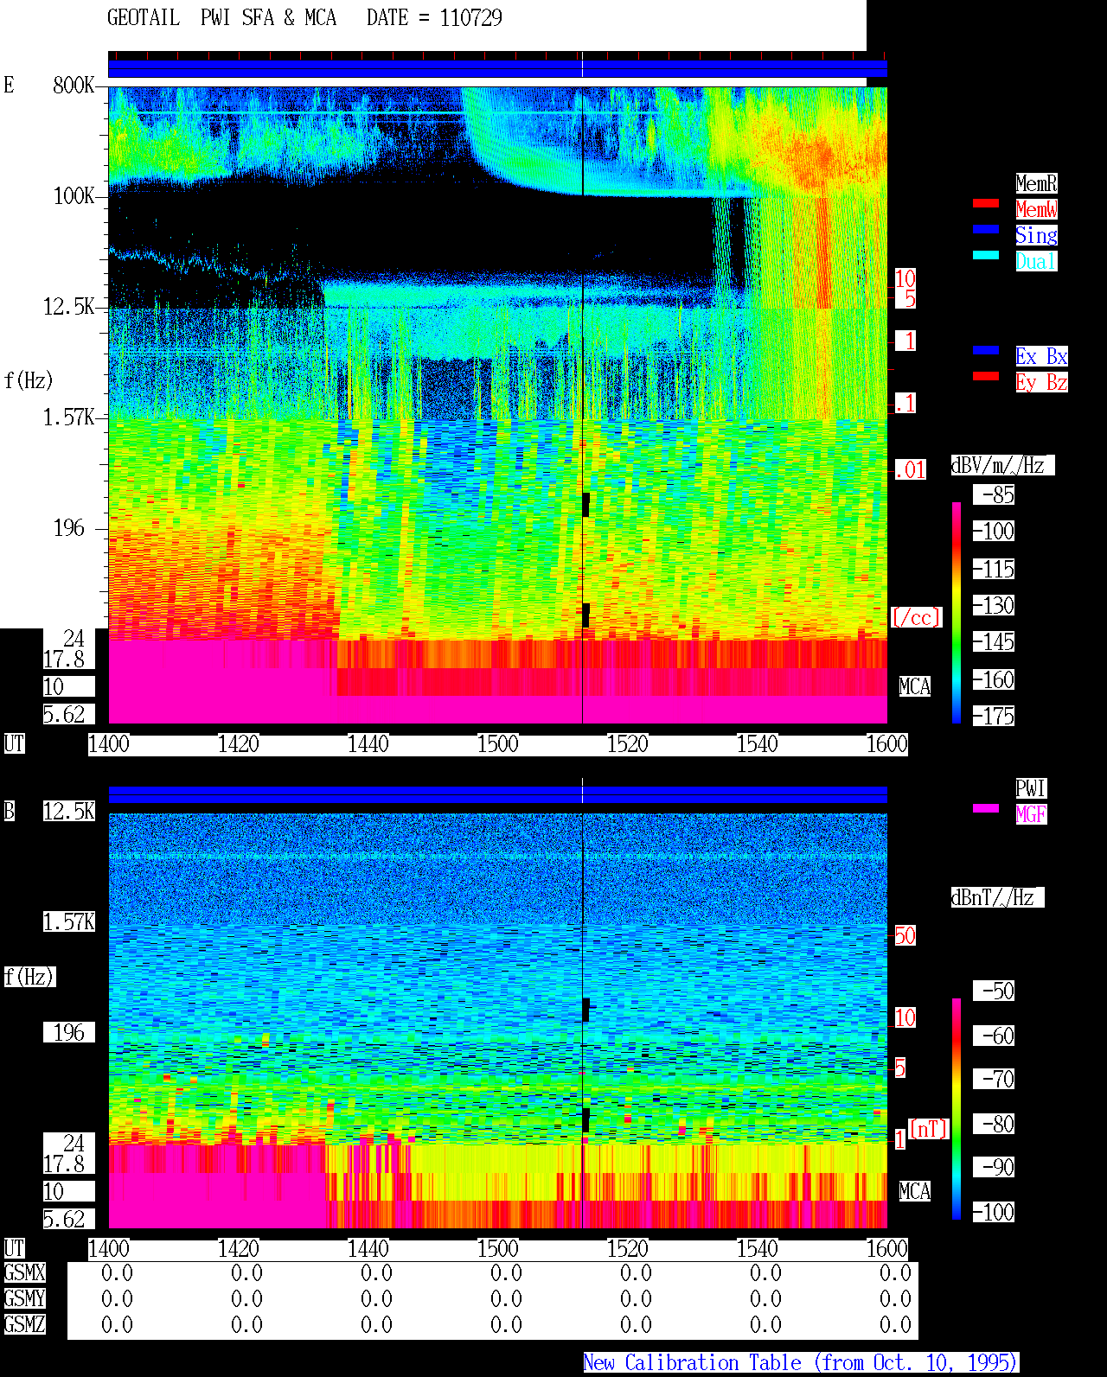Click the Sing legend label

click(x=1036, y=235)
